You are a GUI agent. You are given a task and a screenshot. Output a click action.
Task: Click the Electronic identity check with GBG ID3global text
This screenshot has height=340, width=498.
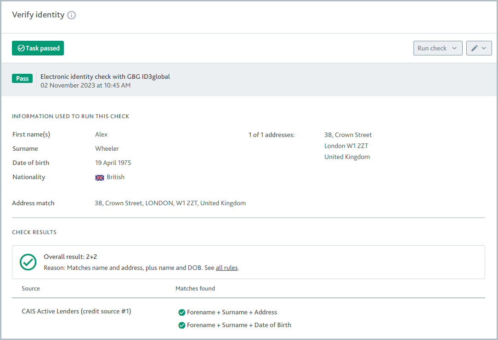tap(105, 77)
